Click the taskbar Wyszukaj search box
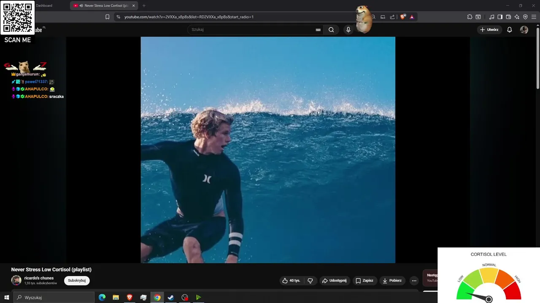The height and width of the screenshot is (303, 540). pos(54,298)
